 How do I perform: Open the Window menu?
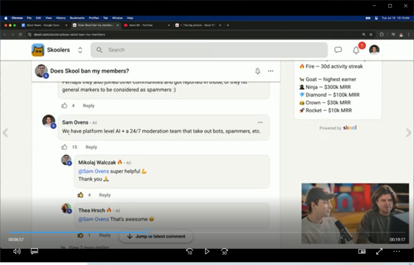pos(117,18)
